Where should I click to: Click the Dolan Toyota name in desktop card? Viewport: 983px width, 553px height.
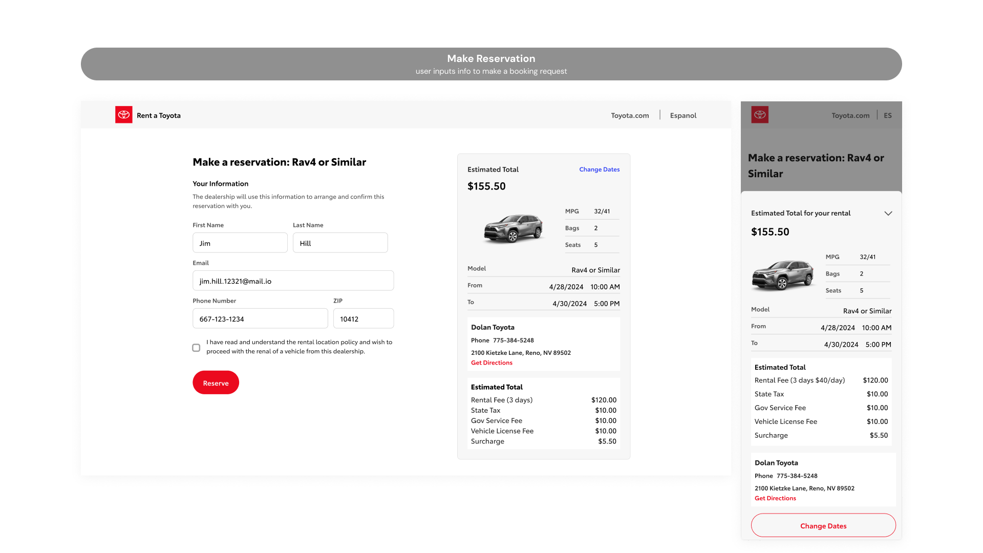coord(493,327)
